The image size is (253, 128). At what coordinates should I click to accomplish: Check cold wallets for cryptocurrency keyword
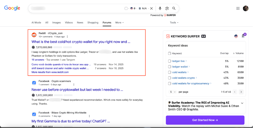[x=170, y=84]
